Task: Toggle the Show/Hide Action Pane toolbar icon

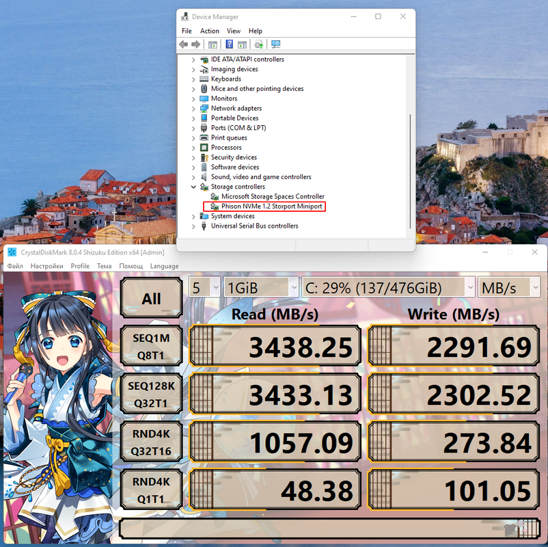Action: click(242, 44)
